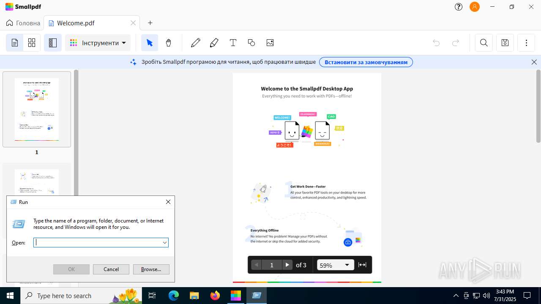
Task: Select the hand pan tool
Action: point(169,43)
